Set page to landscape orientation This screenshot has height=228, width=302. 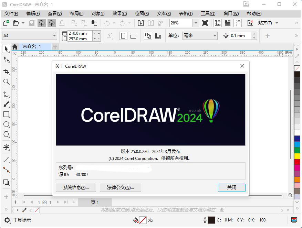[x=133, y=36]
